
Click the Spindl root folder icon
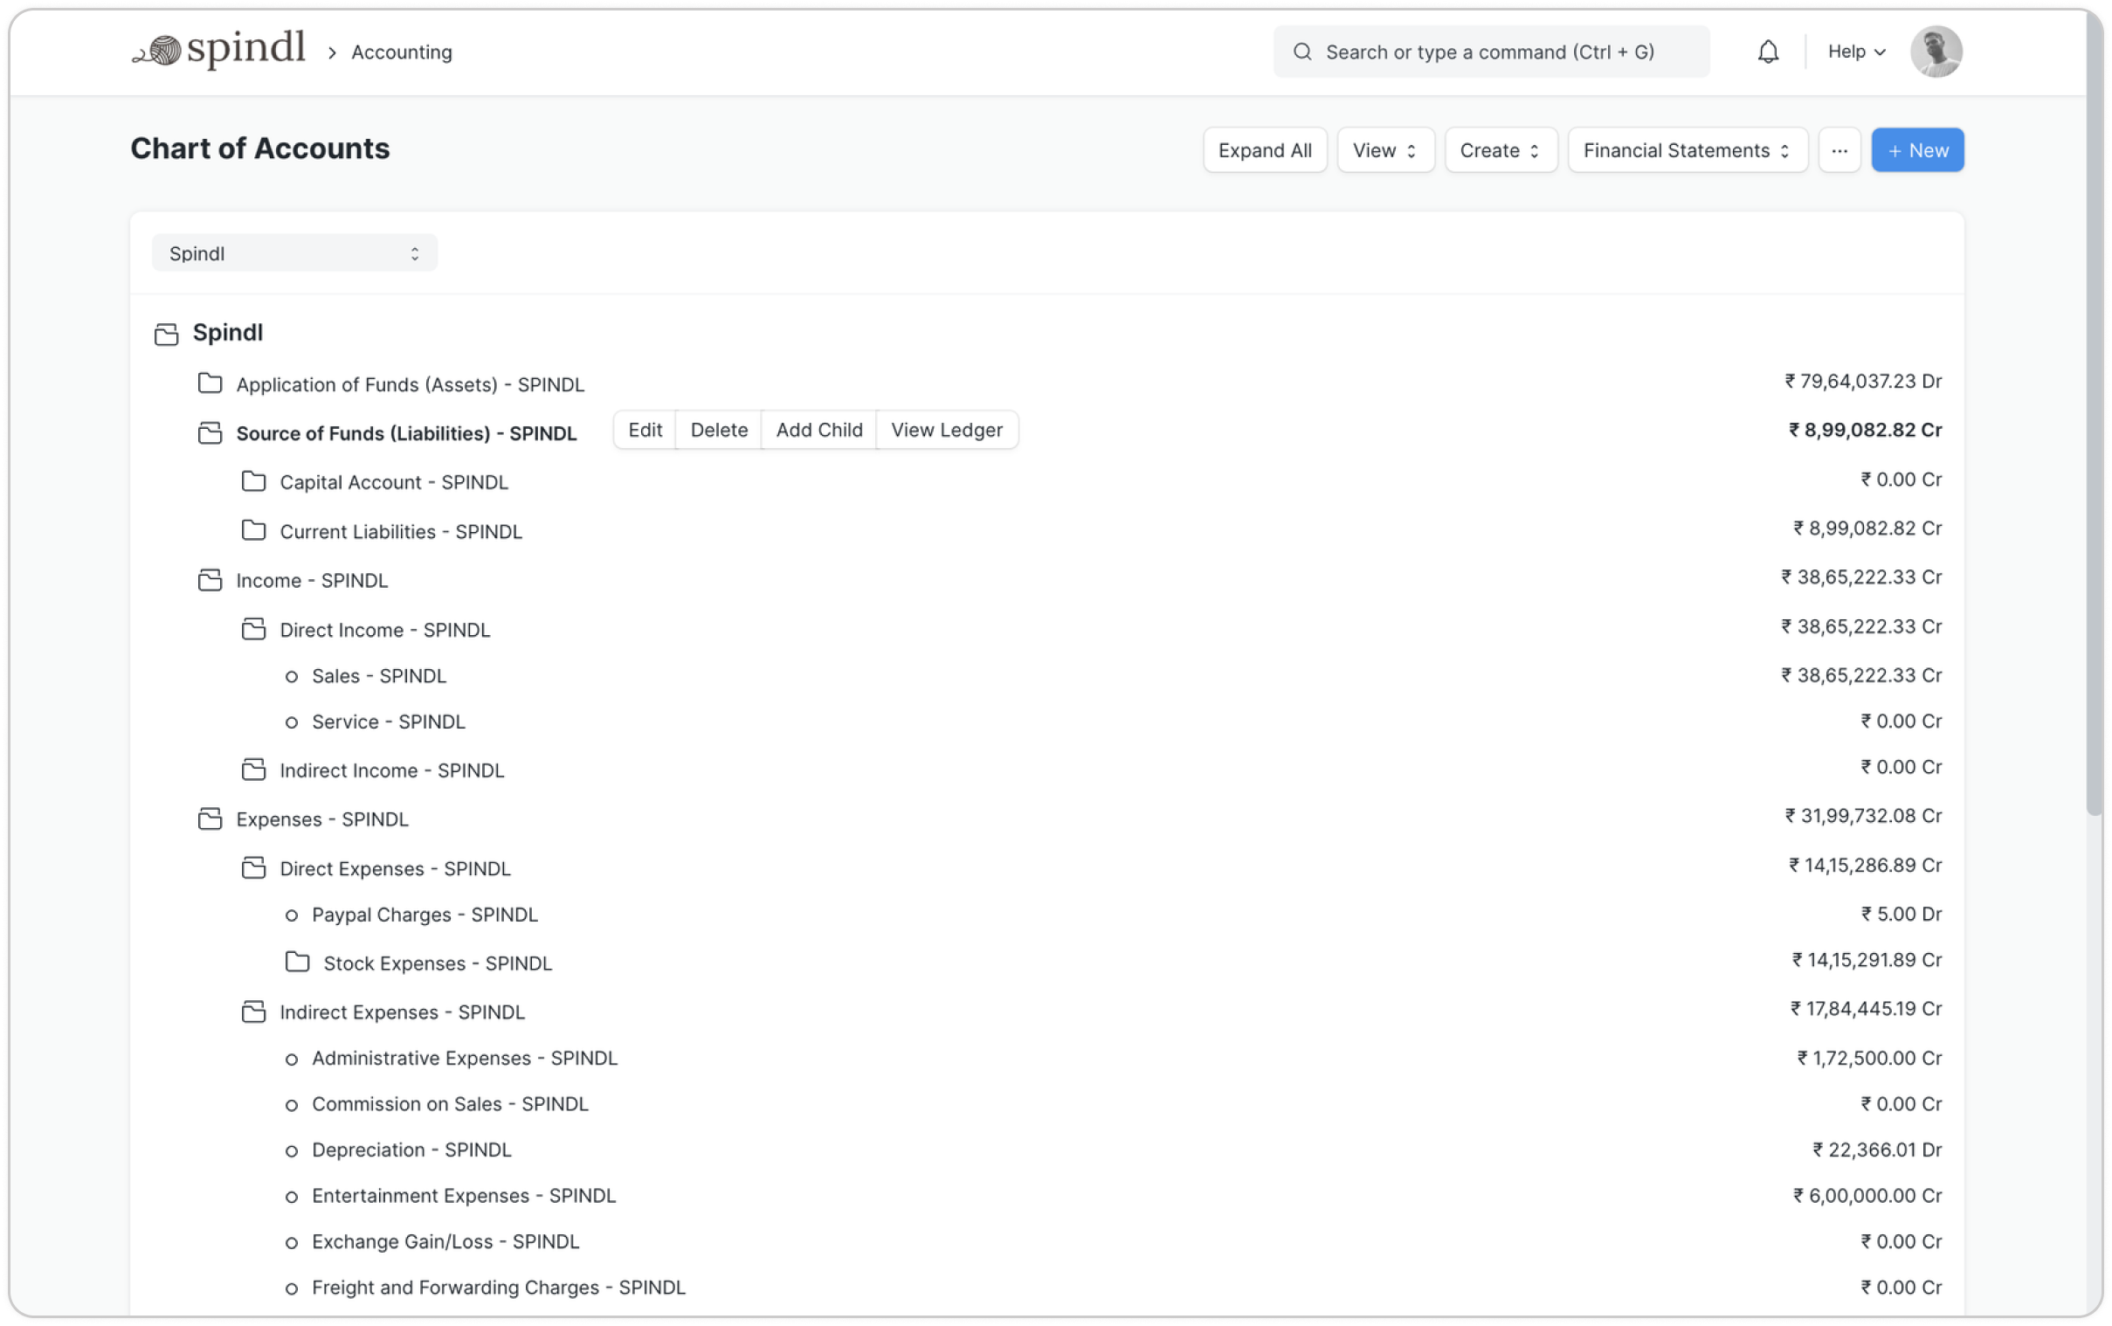[166, 334]
